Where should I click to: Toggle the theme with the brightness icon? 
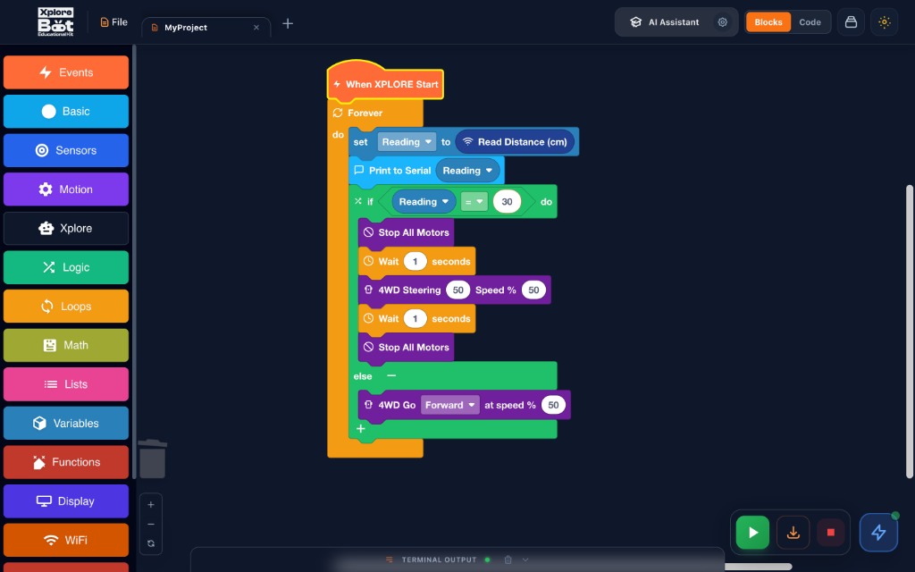tap(884, 21)
